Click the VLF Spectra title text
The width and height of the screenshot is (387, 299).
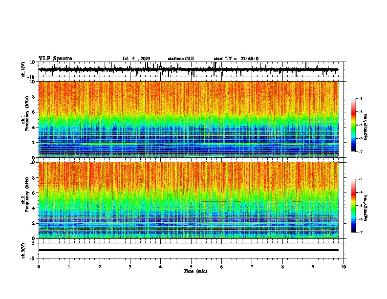[x=55, y=59]
